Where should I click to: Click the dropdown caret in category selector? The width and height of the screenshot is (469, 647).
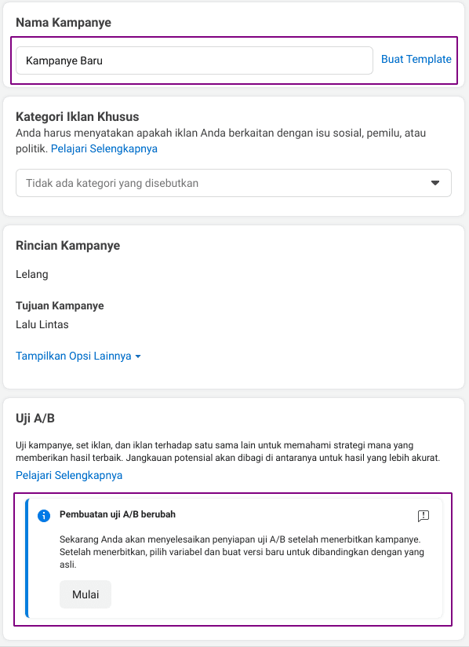click(x=435, y=183)
